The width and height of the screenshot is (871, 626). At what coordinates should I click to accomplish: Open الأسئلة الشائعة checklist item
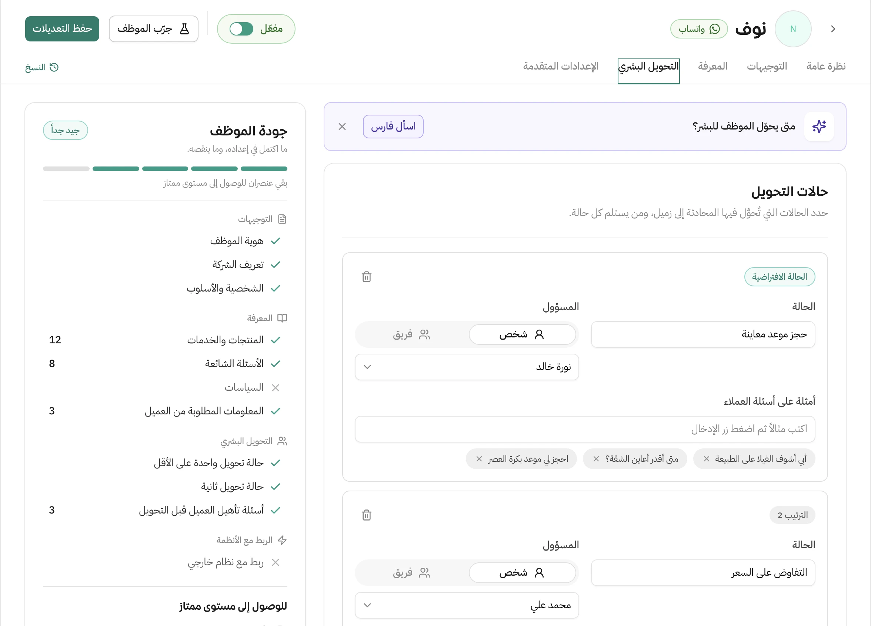165,364
